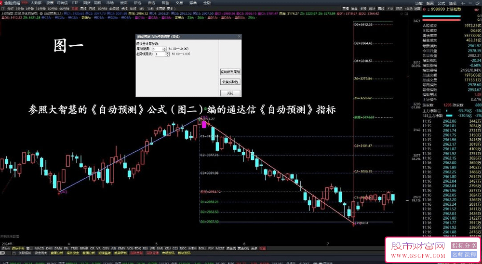This screenshot has width=482, height=264.
Task: Expand the 更多 periods dropdown
Action: pyautogui.click(x=170, y=9)
